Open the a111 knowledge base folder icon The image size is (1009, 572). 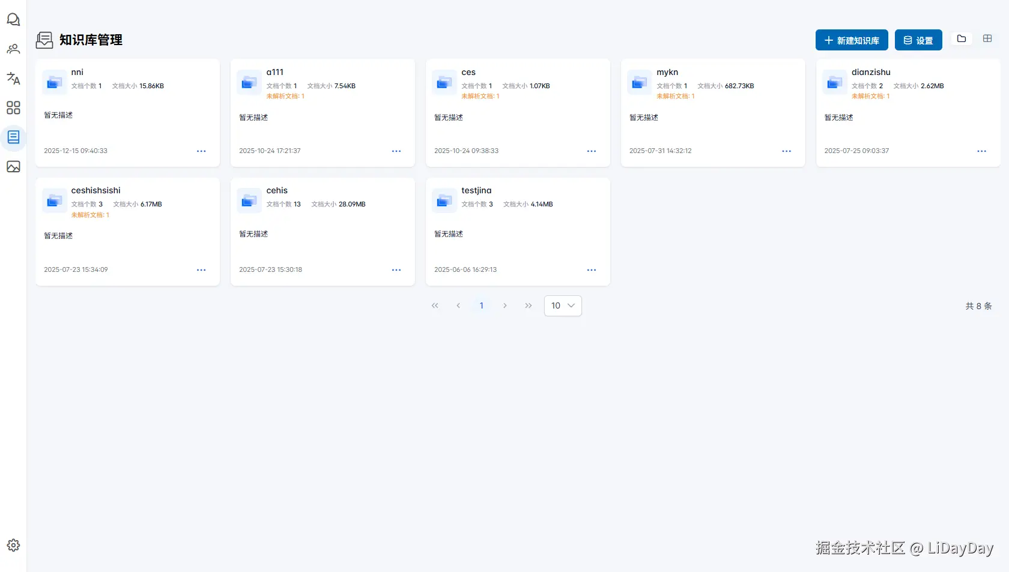[x=249, y=83]
